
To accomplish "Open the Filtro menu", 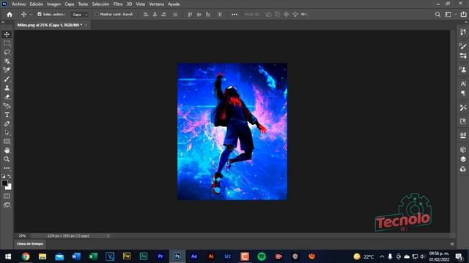I will tap(118, 4).
